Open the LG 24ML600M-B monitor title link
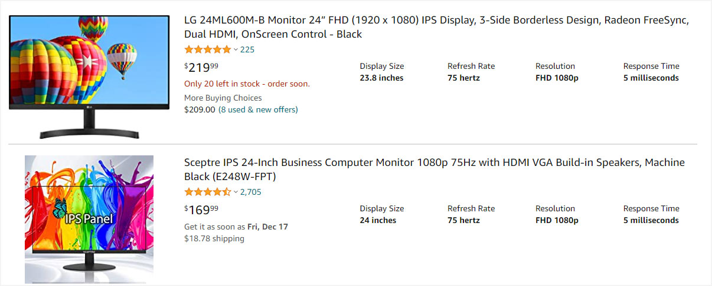The height and width of the screenshot is (286, 712). click(436, 27)
